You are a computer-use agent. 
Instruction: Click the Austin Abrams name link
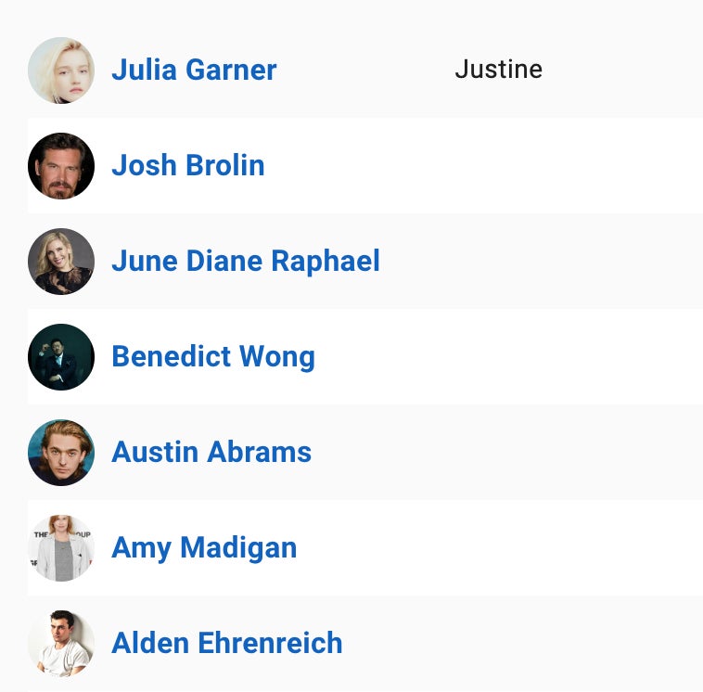(211, 453)
